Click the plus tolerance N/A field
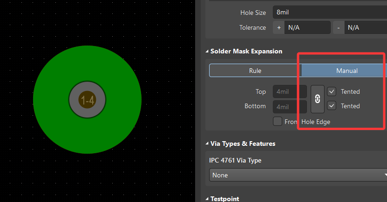The width and height of the screenshot is (387, 202). 307,27
